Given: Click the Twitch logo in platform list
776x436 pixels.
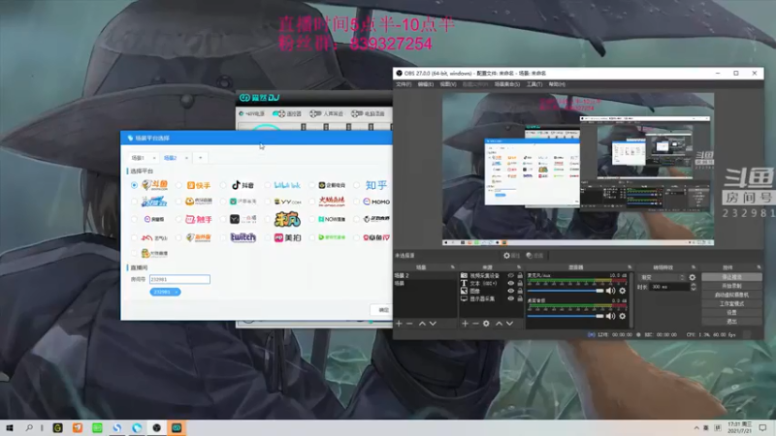Looking at the screenshot, I should (x=243, y=237).
